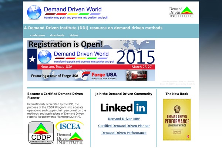
Task: Click the Forge USA factory photo
Action: (137, 75)
